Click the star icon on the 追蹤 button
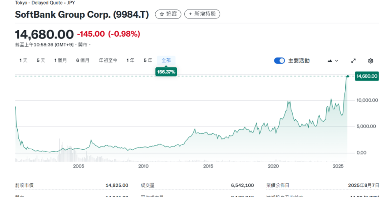This screenshot has width=379, height=197. pyautogui.click(x=162, y=14)
